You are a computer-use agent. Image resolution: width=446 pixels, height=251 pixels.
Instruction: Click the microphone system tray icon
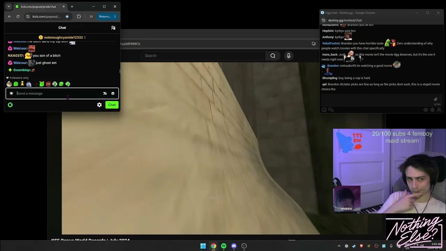pos(391,246)
